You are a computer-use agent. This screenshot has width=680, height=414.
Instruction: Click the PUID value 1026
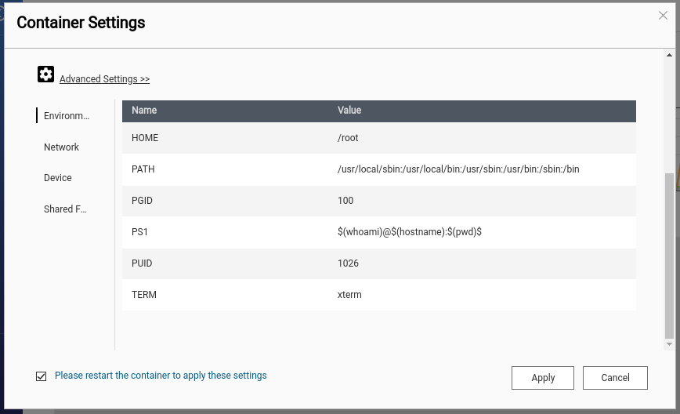[348, 263]
